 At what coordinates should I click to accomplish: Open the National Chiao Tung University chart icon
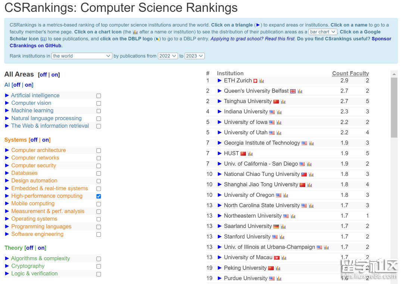(311, 175)
